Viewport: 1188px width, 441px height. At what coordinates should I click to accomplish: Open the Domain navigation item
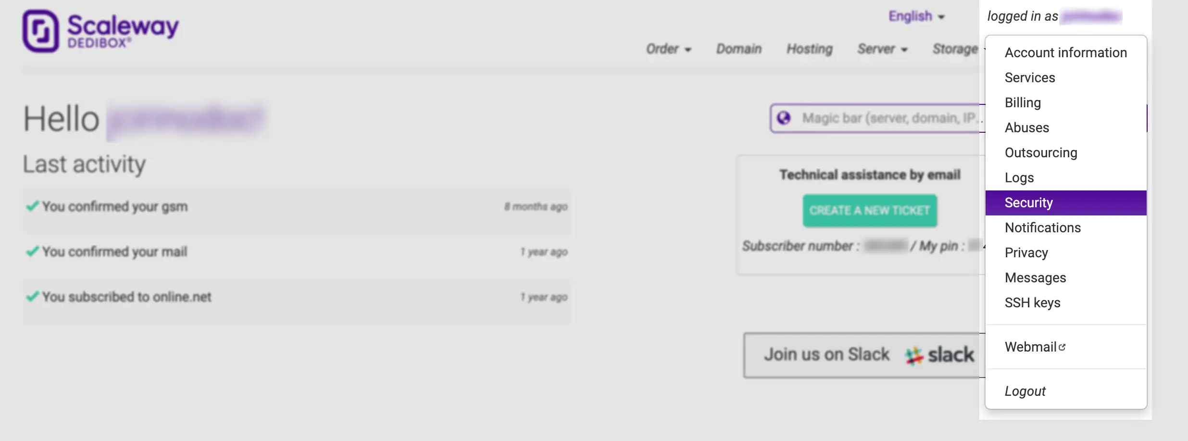point(738,49)
